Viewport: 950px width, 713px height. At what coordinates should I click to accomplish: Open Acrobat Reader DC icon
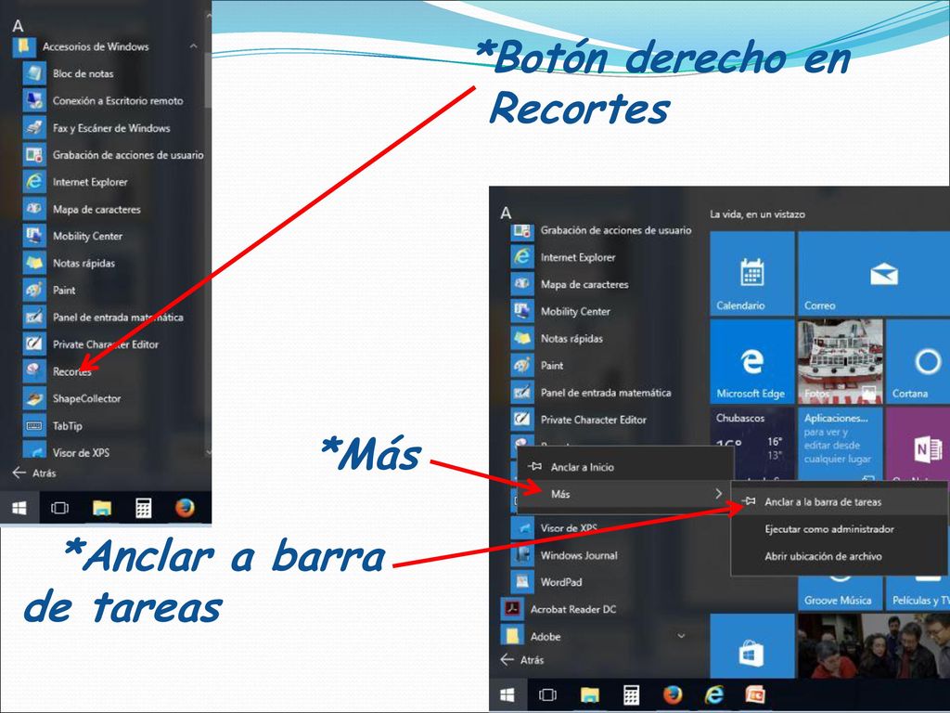point(512,609)
